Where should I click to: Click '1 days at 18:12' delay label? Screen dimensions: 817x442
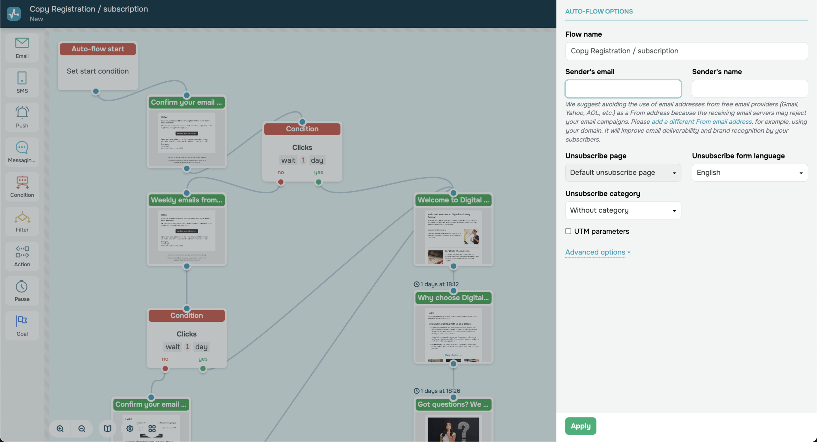[439, 284]
